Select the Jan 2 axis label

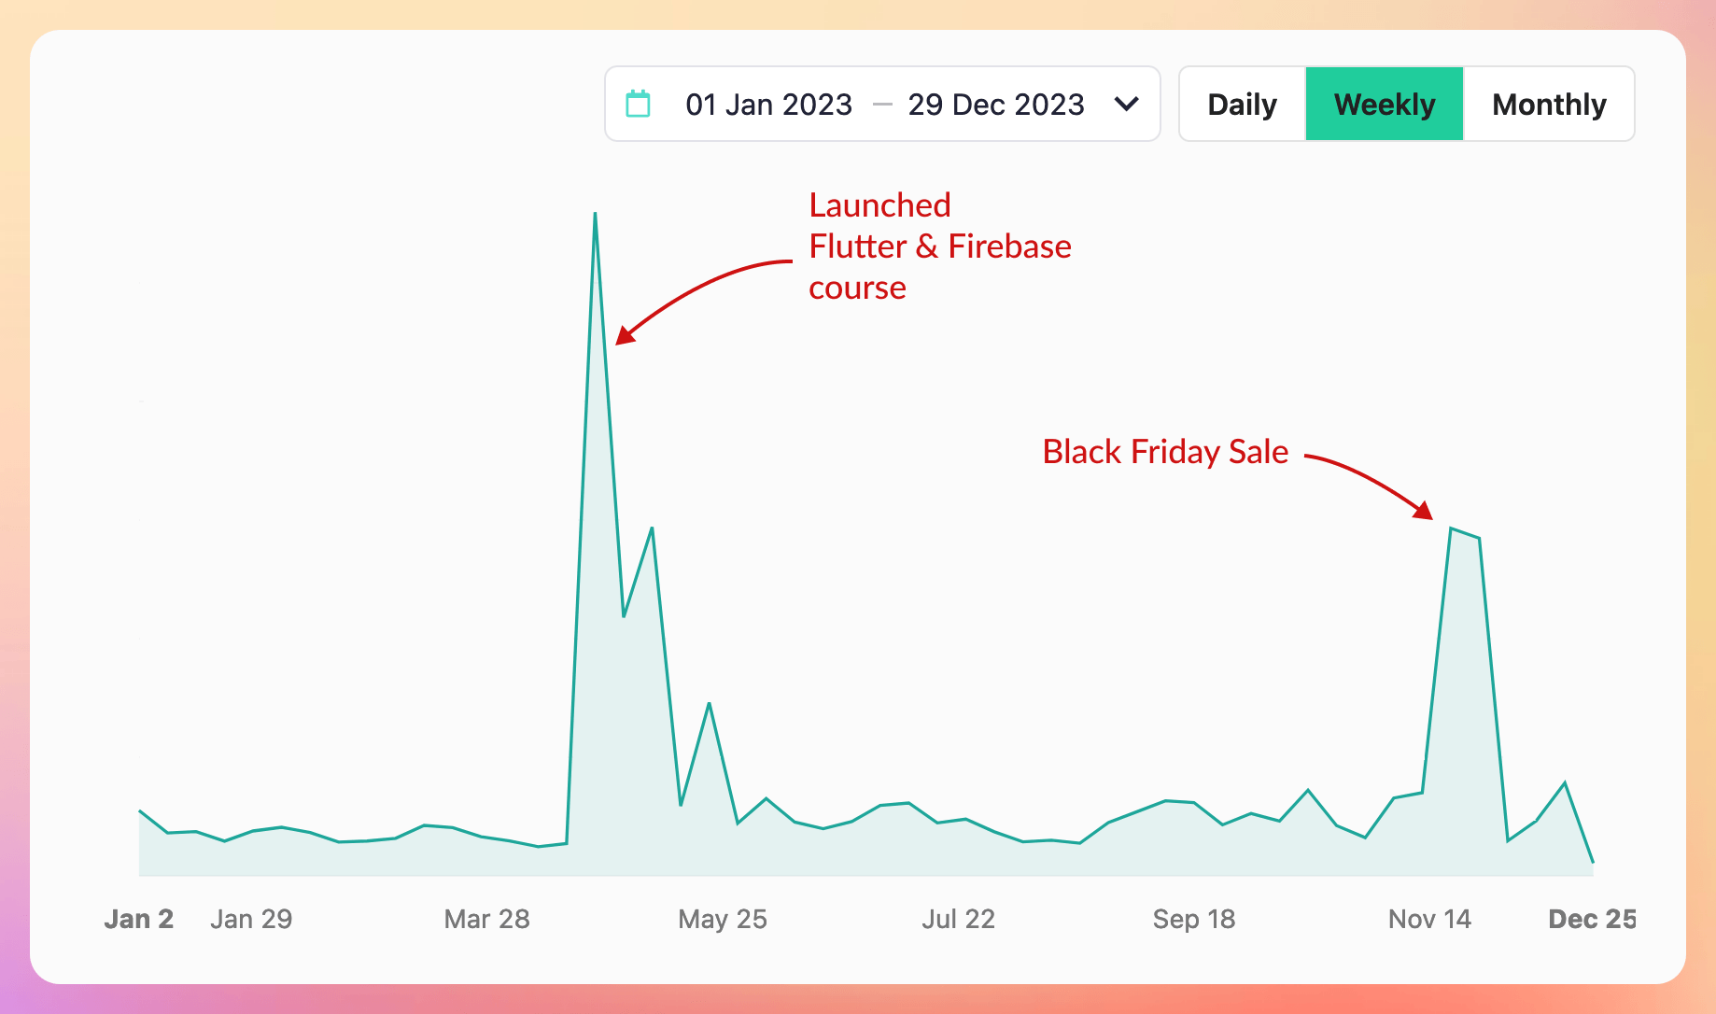(138, 919)
